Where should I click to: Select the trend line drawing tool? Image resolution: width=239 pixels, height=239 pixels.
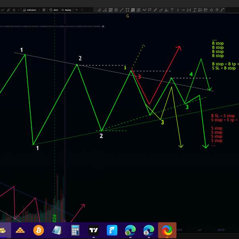[121, 10]
